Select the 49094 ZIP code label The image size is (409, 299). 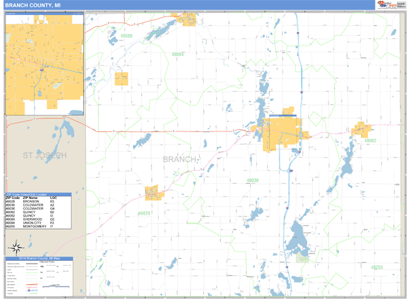click(x=177, y=54)
